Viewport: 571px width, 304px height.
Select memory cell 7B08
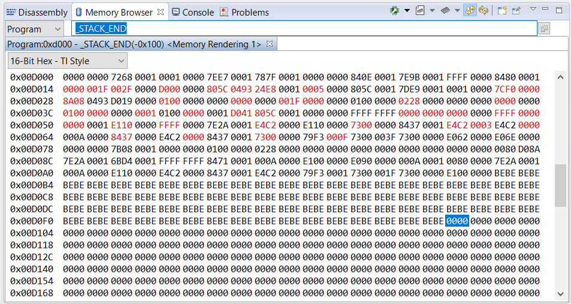[122, 149]
